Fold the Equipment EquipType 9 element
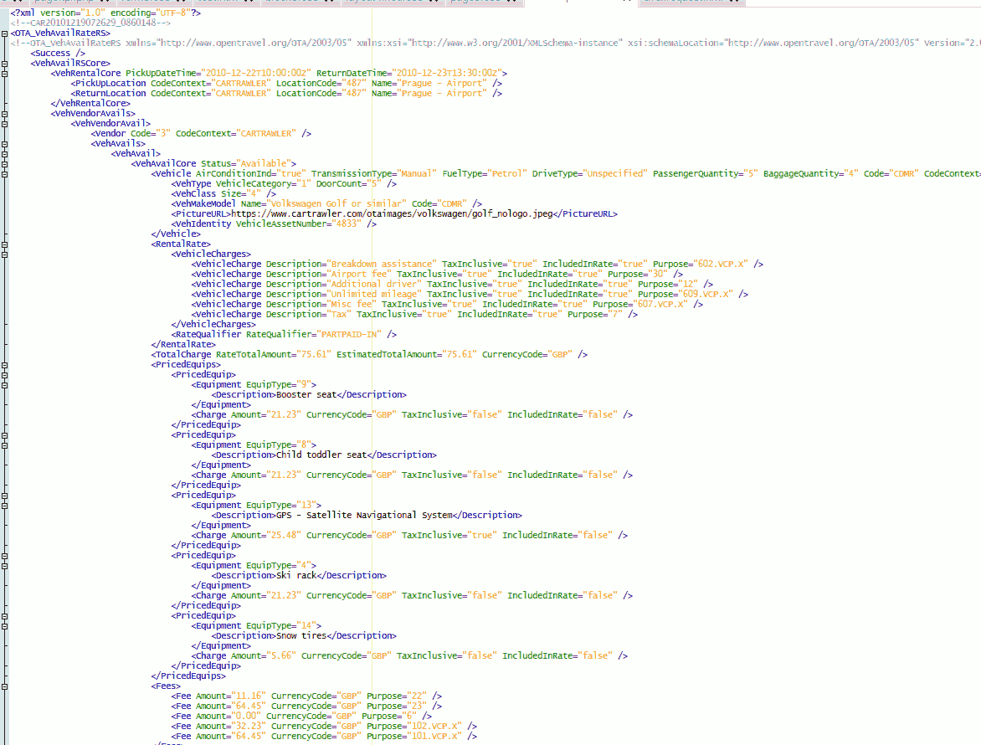 tap(4, 385)
